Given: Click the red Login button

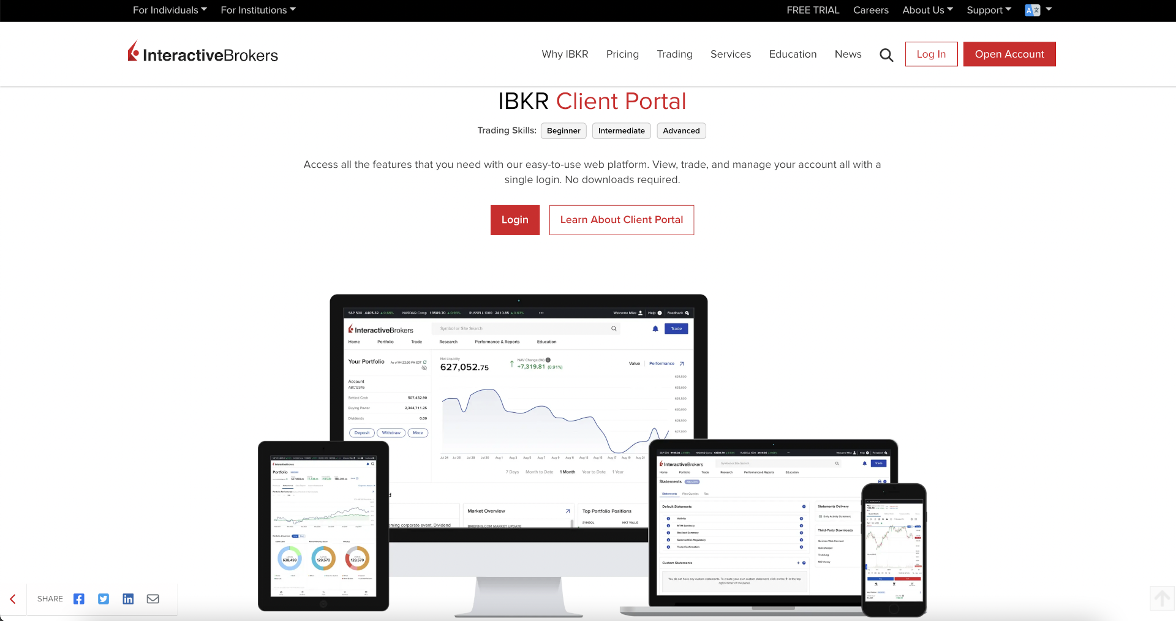Looking at the screenshot, I should pyautogui.click(x=514, y=220).
